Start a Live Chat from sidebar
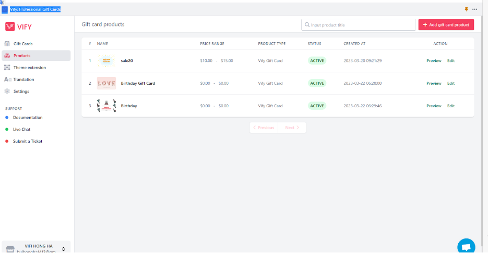488x253 pixels. 22,129
